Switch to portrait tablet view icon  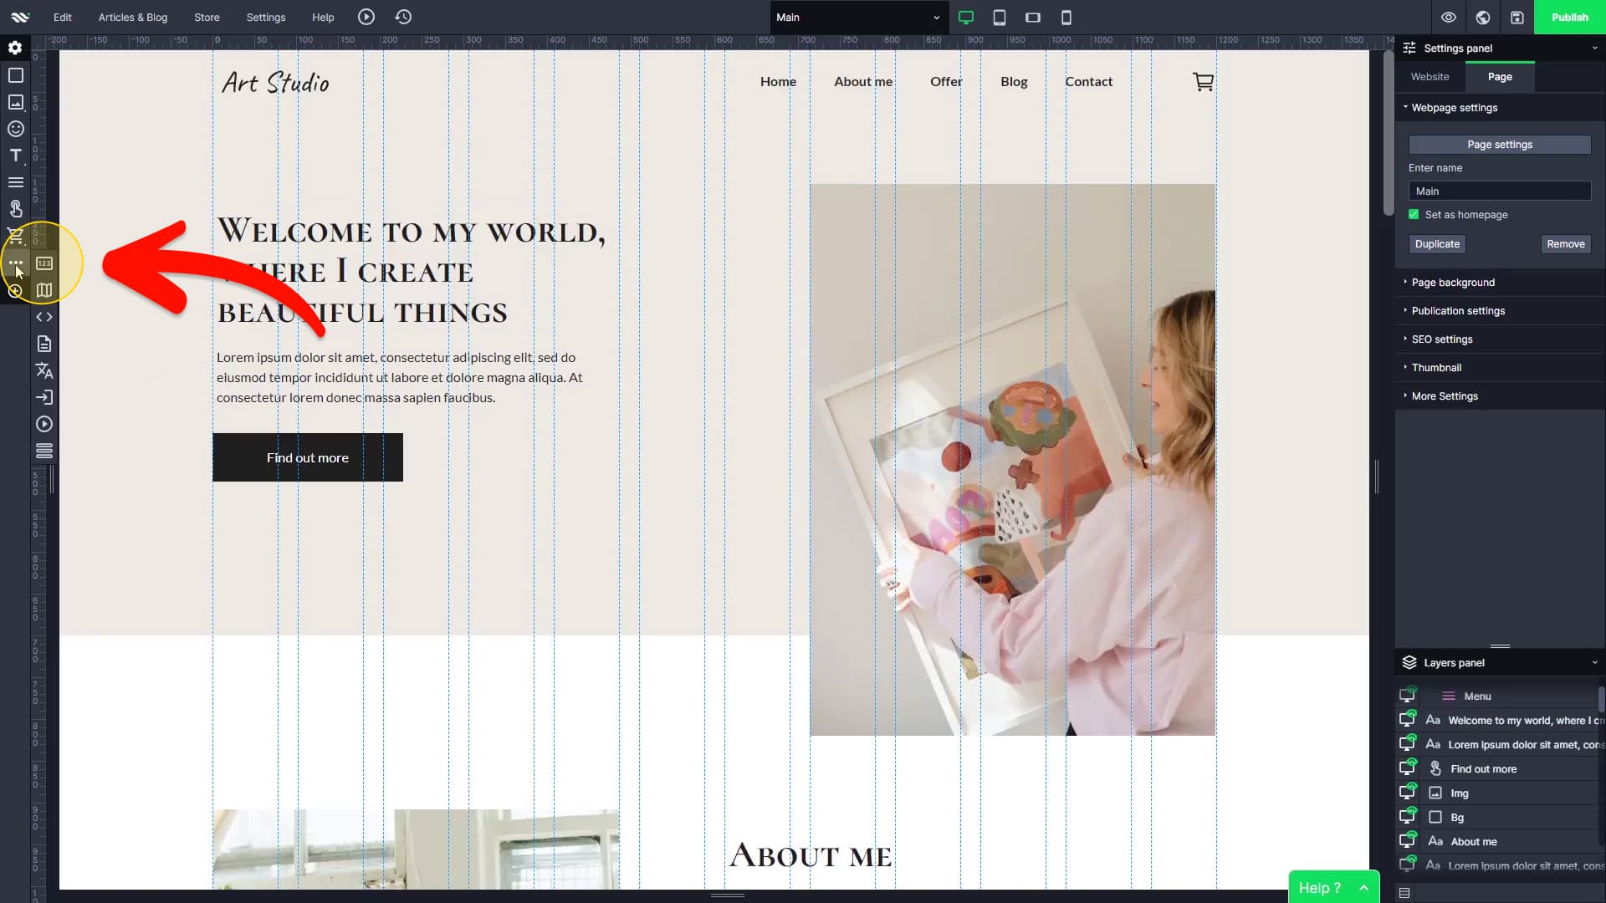coord(1000,17)
